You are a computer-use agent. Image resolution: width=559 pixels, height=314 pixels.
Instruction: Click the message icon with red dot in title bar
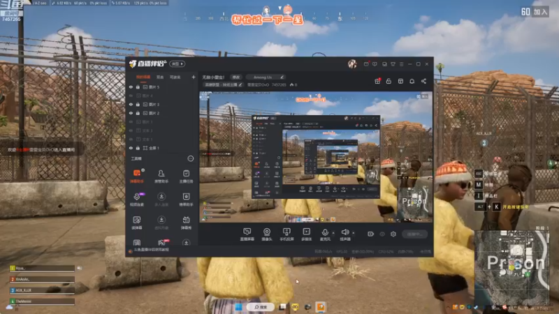point(366,64)
